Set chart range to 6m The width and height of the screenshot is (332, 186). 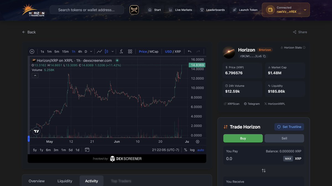click(48, 150)
